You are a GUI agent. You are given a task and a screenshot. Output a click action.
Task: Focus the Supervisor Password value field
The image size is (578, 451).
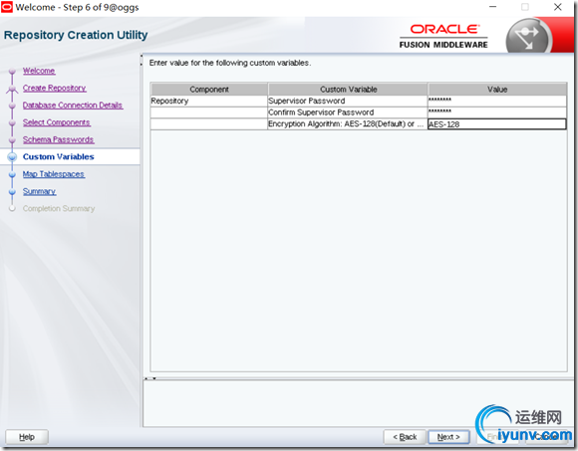point(497,101)
